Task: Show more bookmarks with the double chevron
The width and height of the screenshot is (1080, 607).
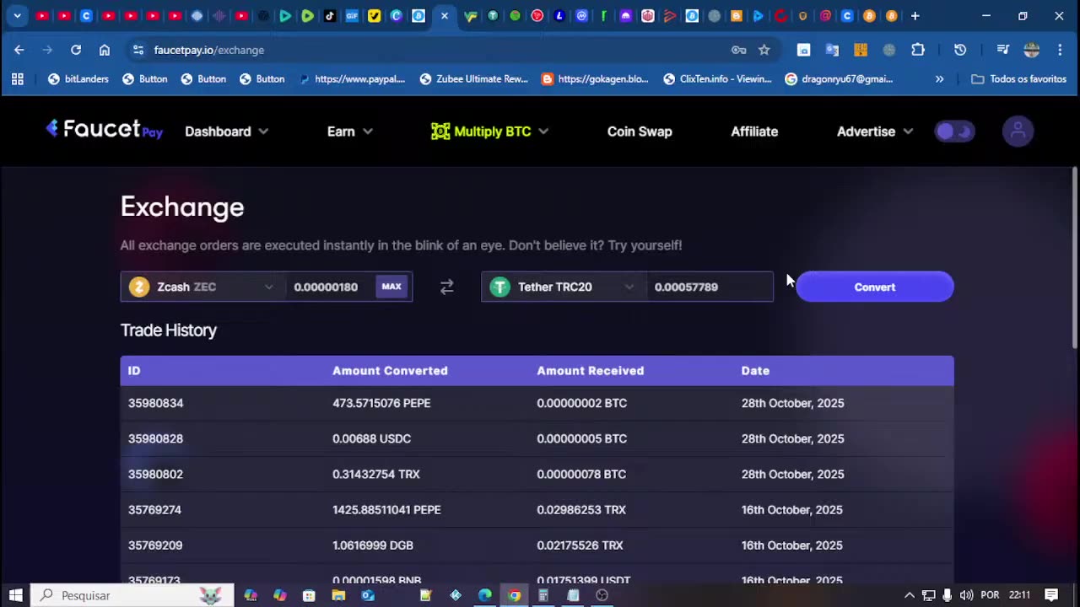Action: [939, 78]
